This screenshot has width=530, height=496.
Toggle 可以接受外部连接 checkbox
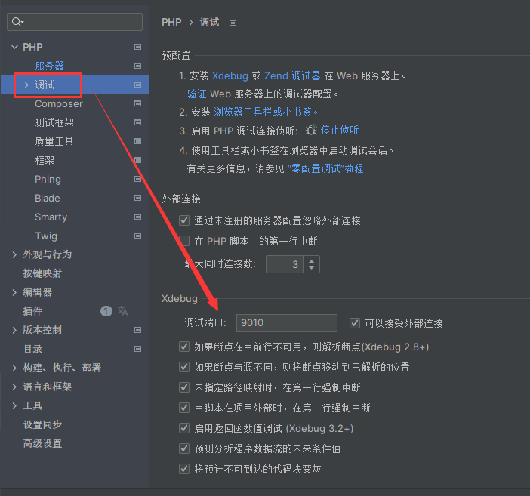click(355, 323)
